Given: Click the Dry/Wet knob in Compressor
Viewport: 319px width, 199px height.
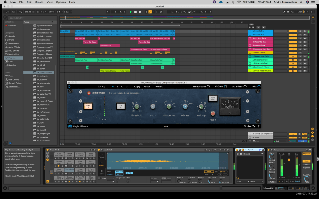Looking at the screenshot, I should pos(307,179).
